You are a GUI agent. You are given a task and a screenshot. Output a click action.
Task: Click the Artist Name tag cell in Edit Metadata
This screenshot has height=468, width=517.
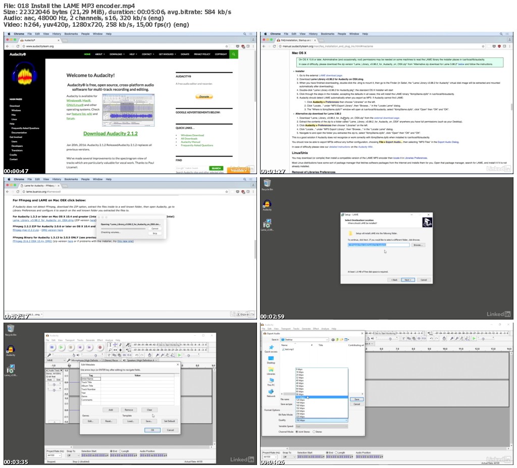point(91,379)
